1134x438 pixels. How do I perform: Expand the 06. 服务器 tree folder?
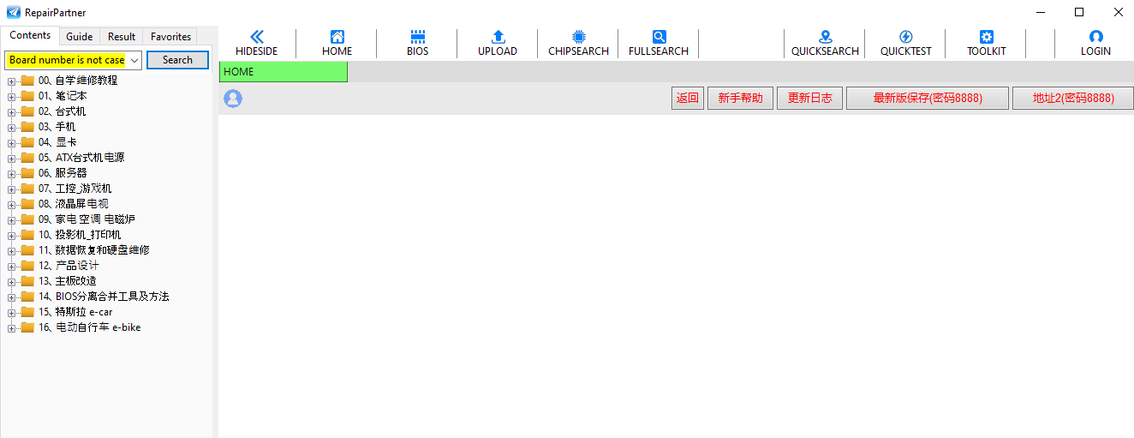click(12, 173)
